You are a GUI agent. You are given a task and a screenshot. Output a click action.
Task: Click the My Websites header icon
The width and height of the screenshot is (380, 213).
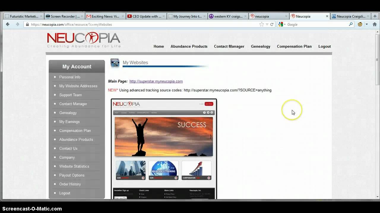pos(115,63)
